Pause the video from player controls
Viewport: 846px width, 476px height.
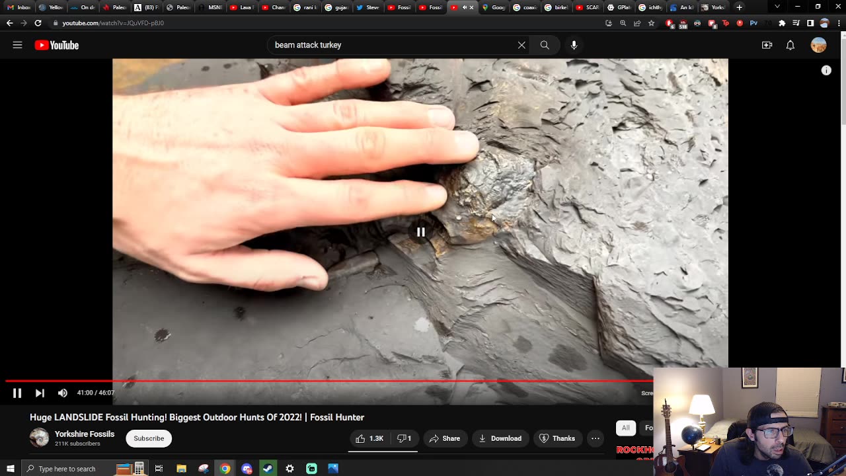17,393
